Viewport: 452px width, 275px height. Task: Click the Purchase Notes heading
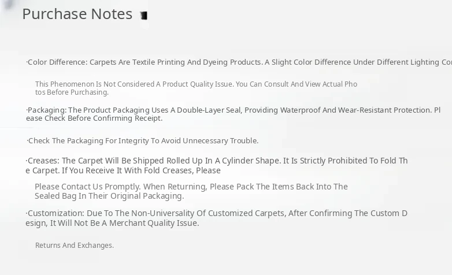pos(77,14)
